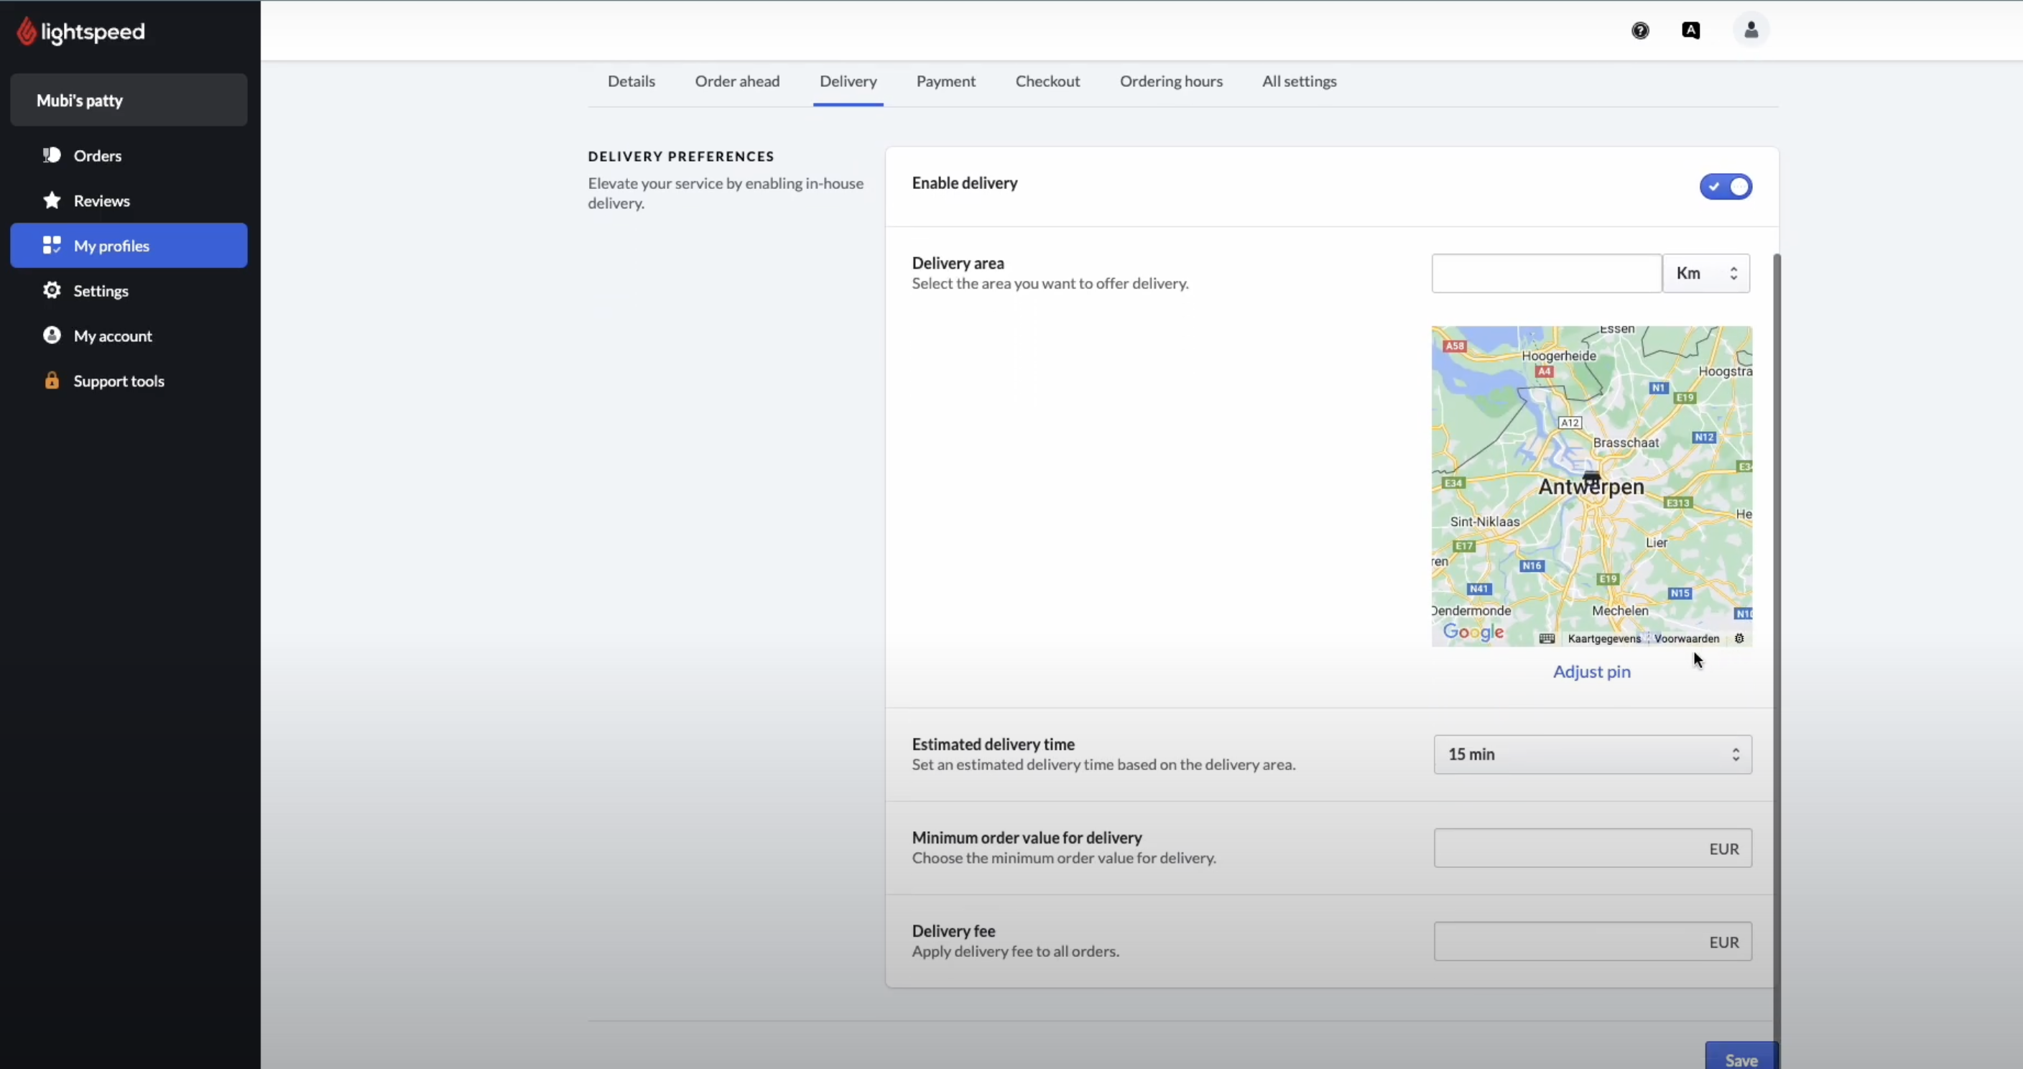Switch to the Ordering hours tab
The image size is (2023, 1069).
coord(1170,82)
